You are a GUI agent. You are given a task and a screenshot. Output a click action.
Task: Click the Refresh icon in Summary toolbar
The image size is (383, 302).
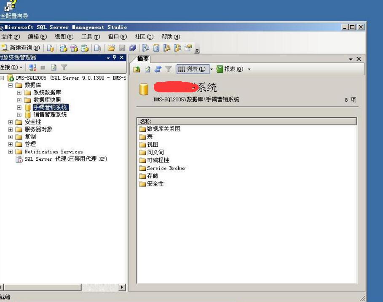147,69
